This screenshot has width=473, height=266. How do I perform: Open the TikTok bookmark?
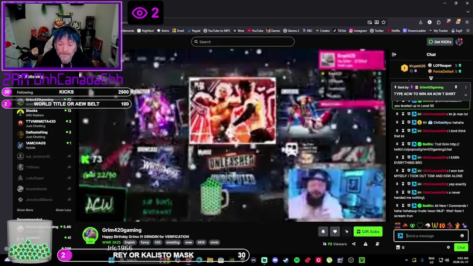[339, 31]
